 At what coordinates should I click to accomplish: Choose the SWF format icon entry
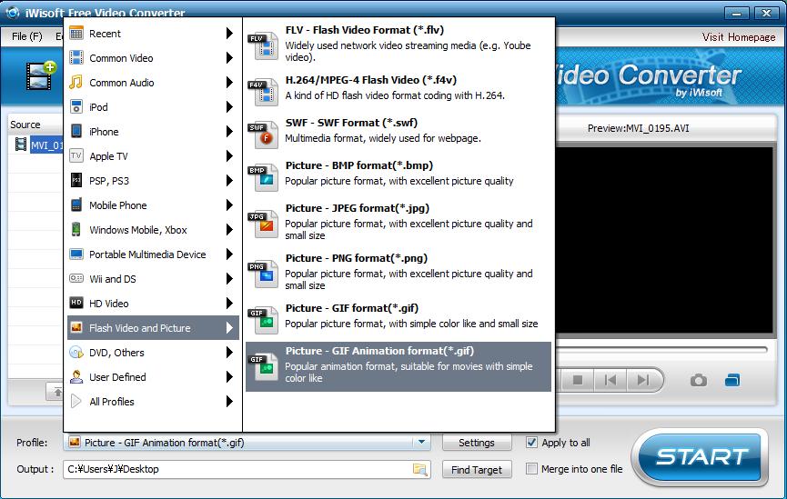(264, 135)
